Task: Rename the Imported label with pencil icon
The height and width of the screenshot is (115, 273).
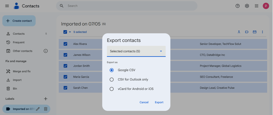Action: tap(38, 109)
